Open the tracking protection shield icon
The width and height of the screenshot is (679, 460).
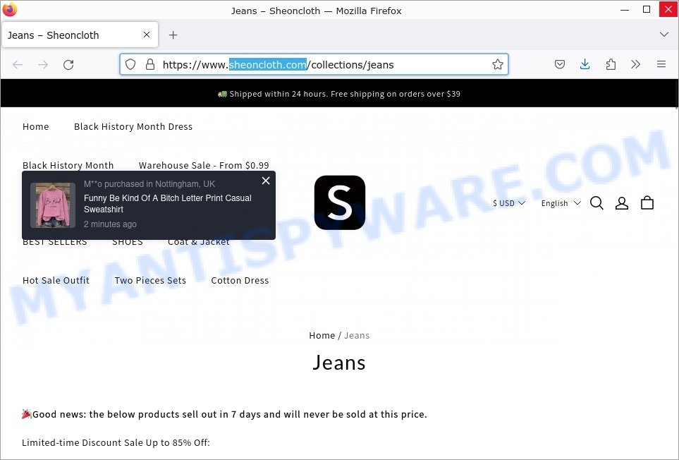pos(130,64)
